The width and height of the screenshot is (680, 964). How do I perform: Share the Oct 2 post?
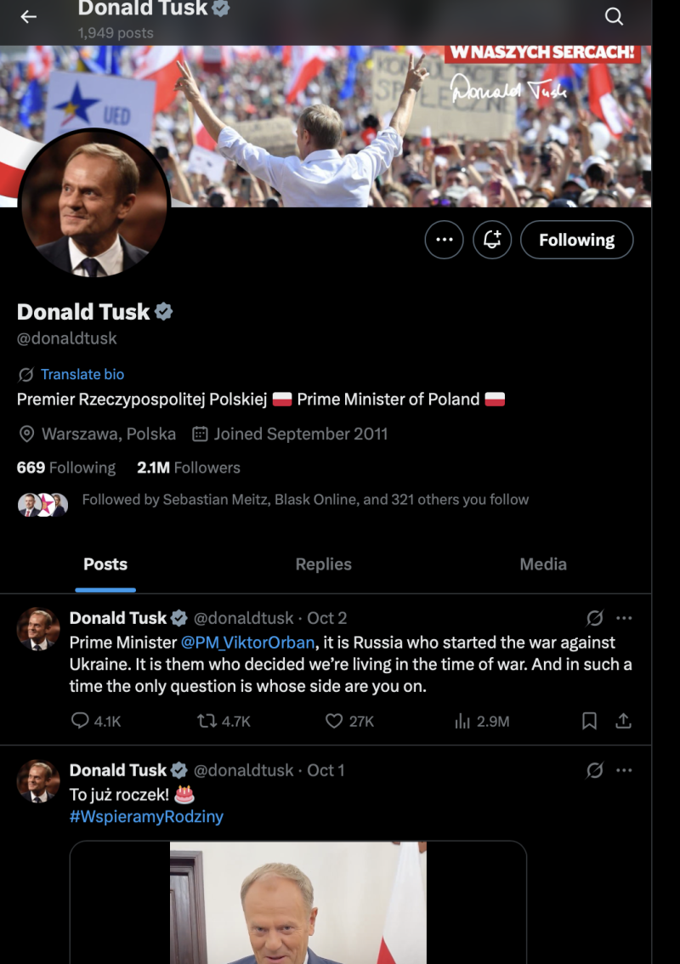(623, 721)
